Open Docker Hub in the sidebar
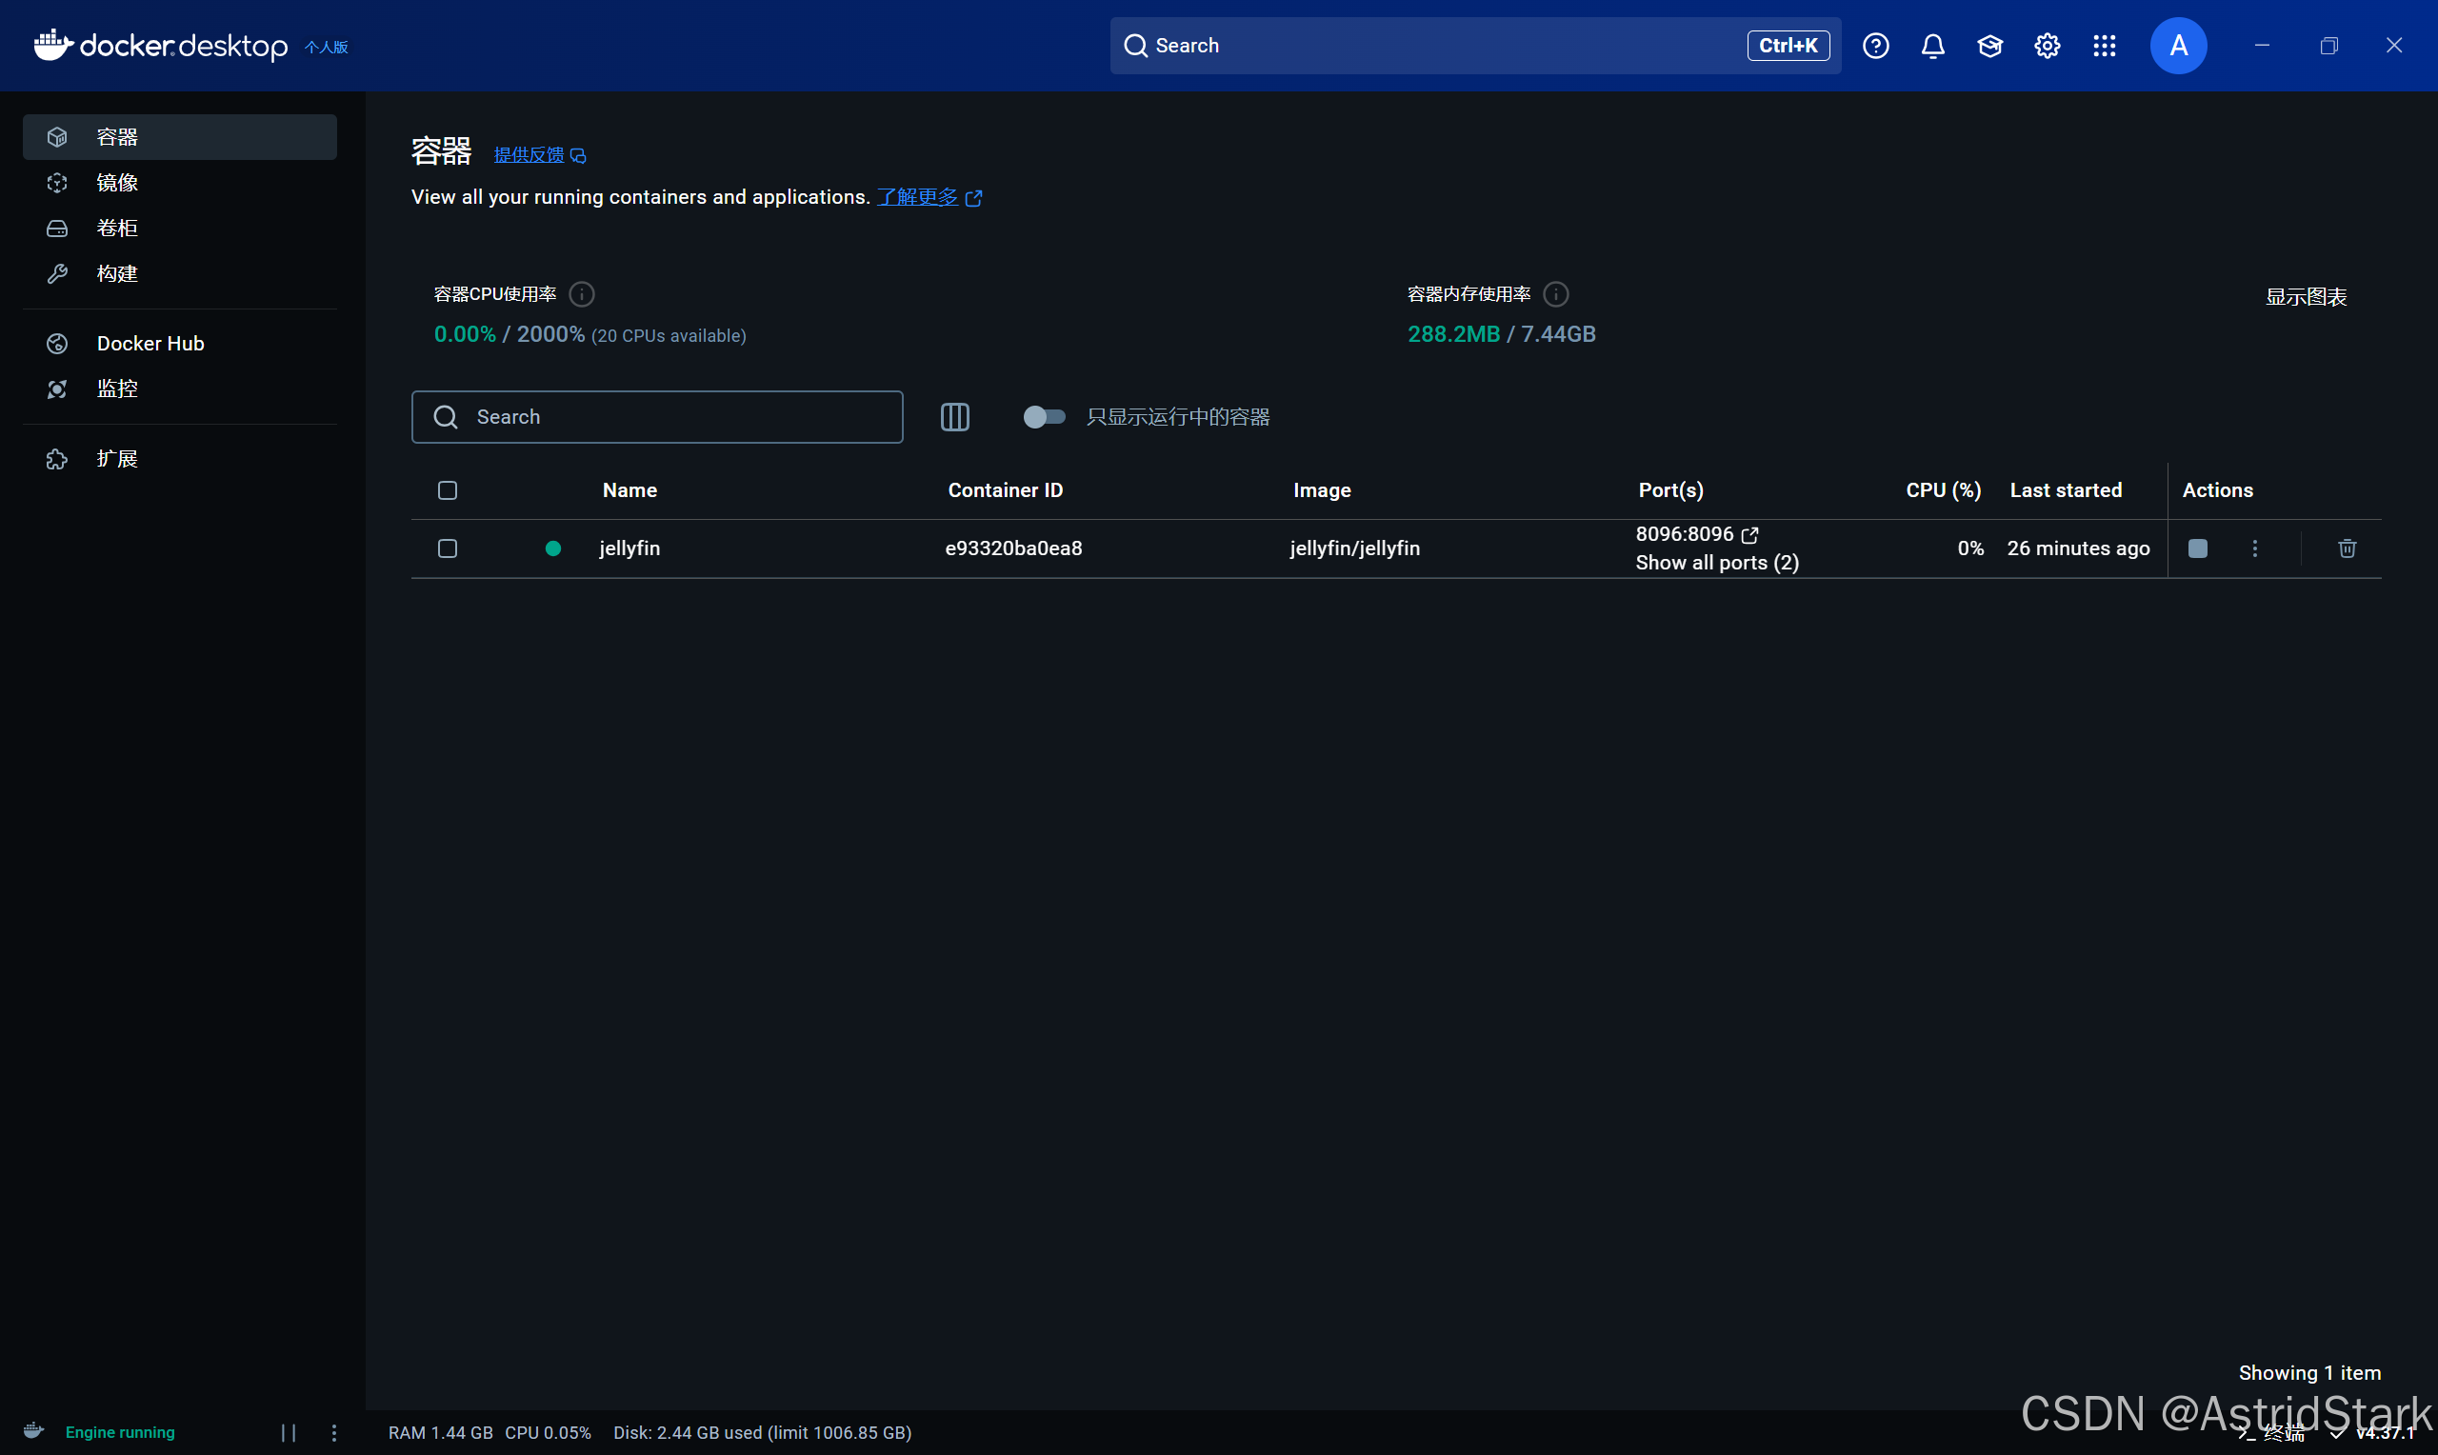Viewport: 2438px width, 1455px height. (179, 343)
